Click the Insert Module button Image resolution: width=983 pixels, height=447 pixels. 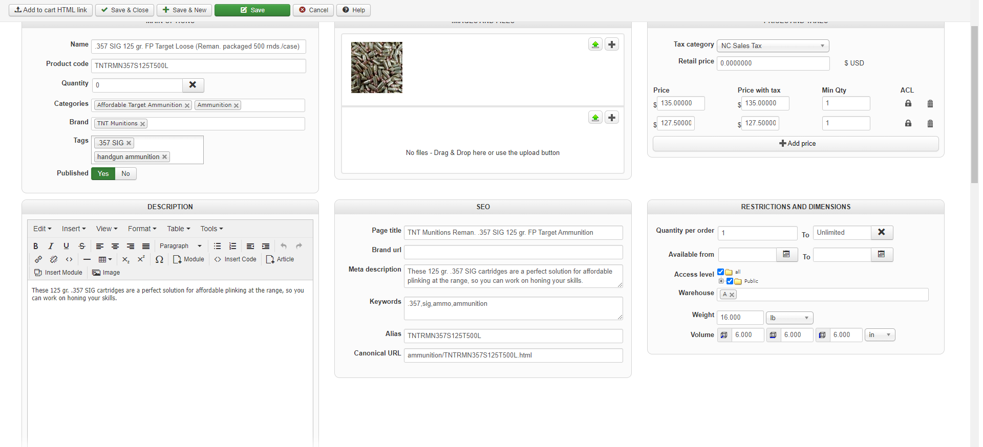click(58, 273)
